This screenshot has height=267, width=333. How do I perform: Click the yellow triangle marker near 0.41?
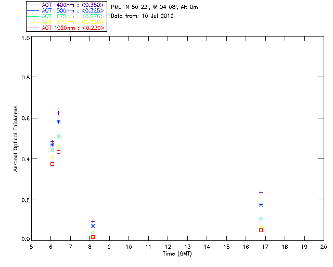(x=52, y=157)
